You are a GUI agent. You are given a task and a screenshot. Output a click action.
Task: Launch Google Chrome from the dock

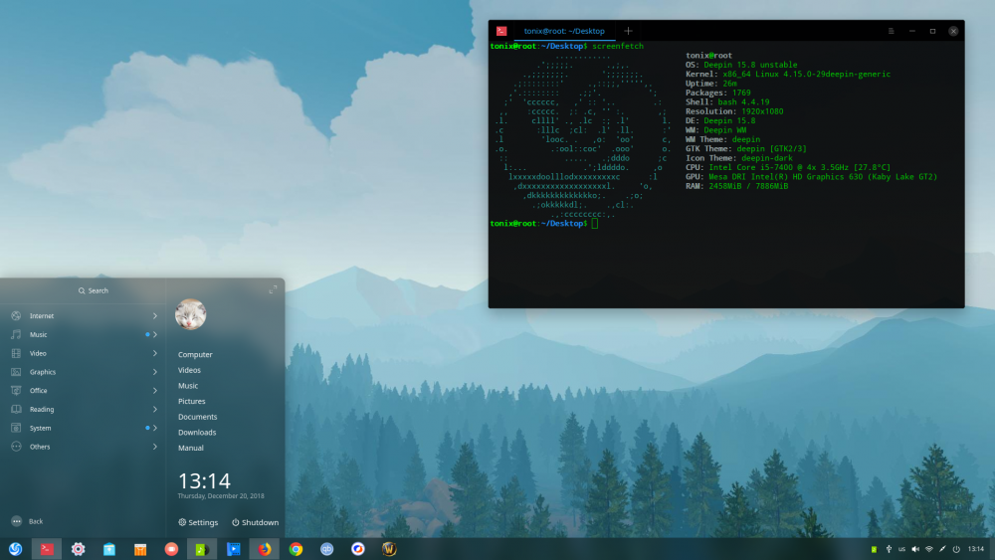[x=296, y=549]
